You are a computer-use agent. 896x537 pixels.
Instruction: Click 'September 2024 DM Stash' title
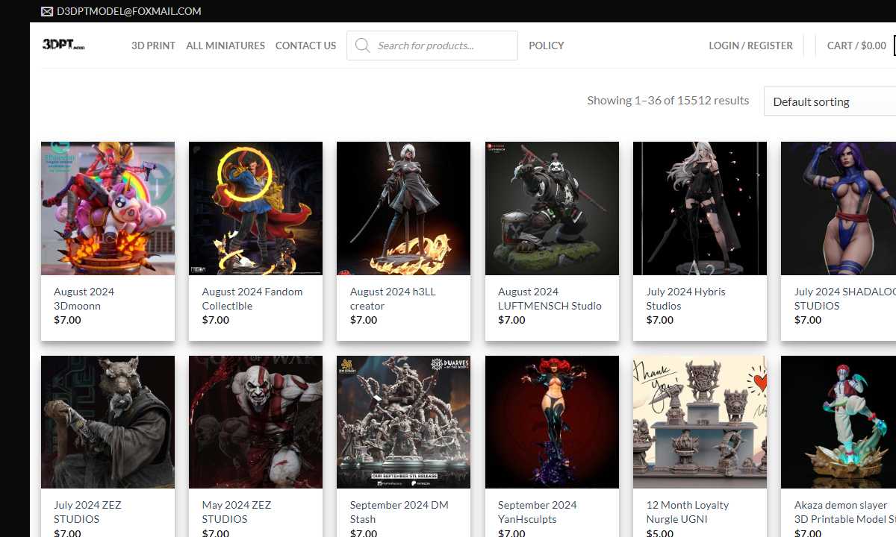click(399, 512)
